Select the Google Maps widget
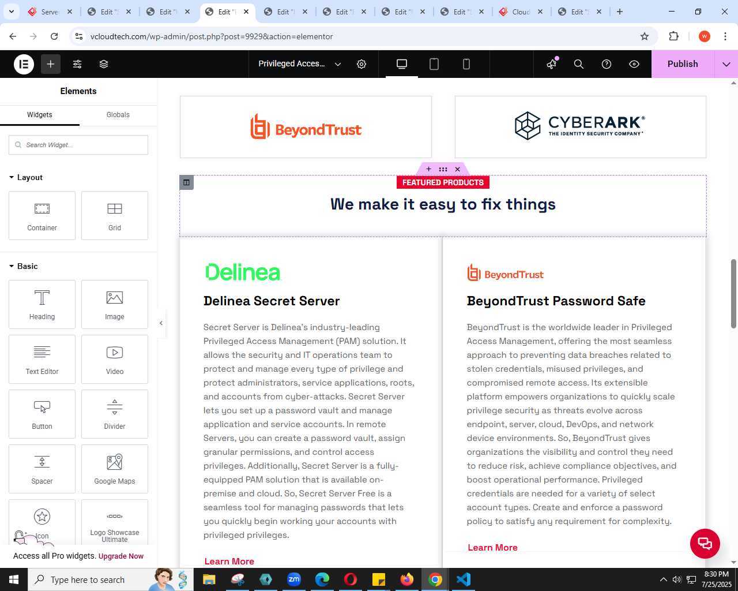The image size is (738, 591). point(115,469)
